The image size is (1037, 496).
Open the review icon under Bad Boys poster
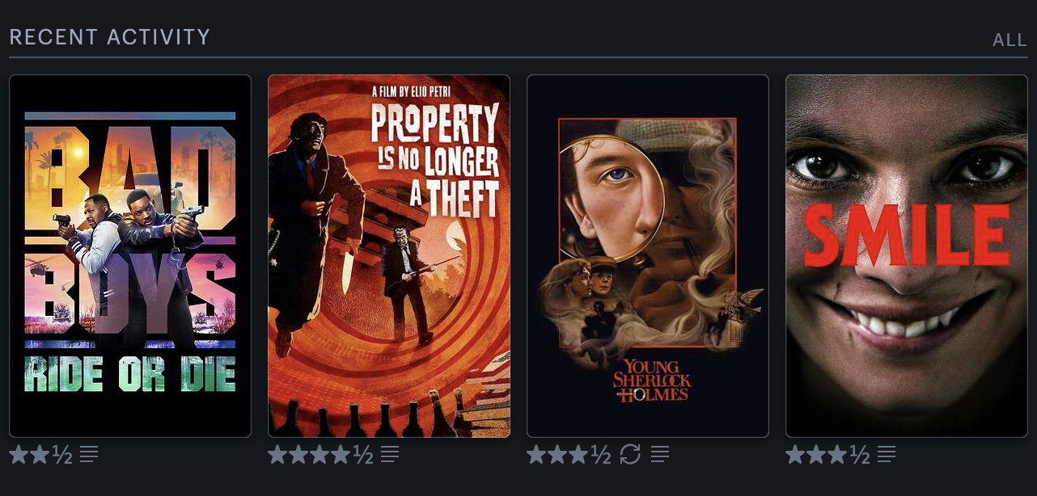[x=89, y=455]
